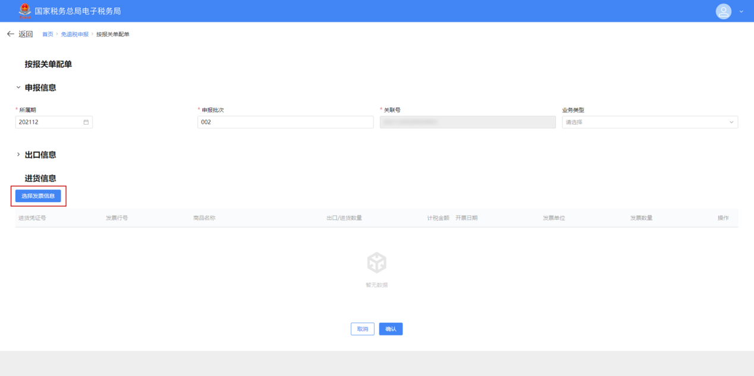Click the 商品名称 column header
The width and height of the screenshot is (754, 376).
(x=204, y=218)
